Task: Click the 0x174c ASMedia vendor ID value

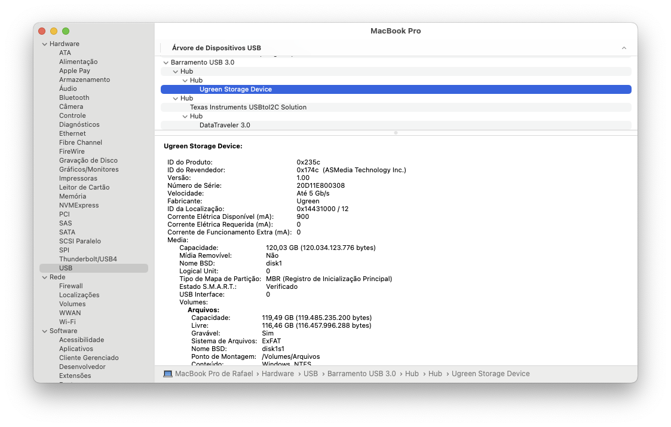Action: [351, 170]
